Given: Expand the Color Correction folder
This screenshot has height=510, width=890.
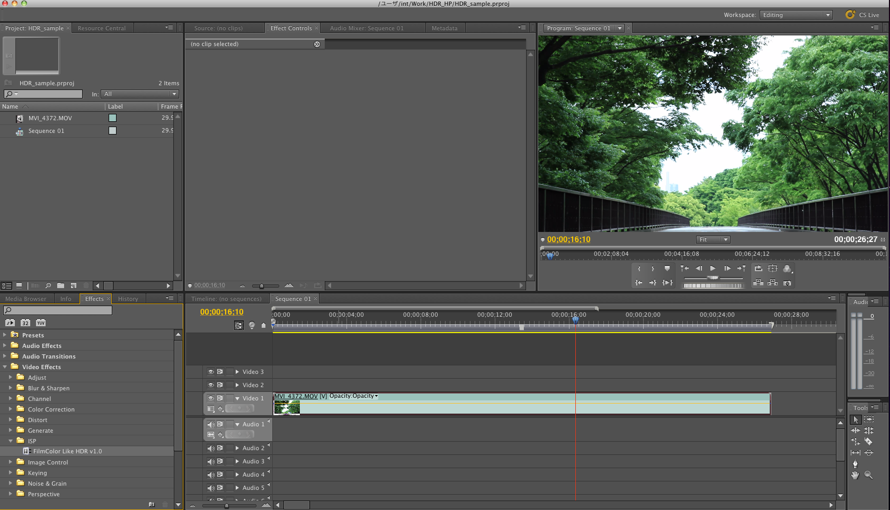Looking at the screenshot, I should click(10, 409).
